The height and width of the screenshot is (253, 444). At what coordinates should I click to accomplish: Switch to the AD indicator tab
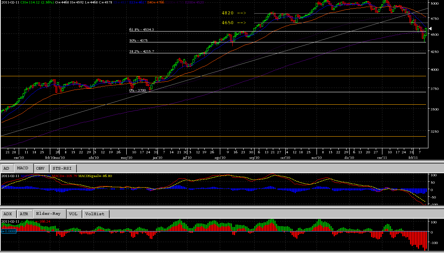click(x=7, y=169)
